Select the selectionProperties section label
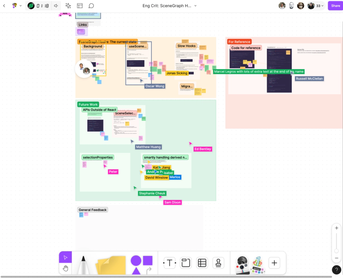 [98, 157]
